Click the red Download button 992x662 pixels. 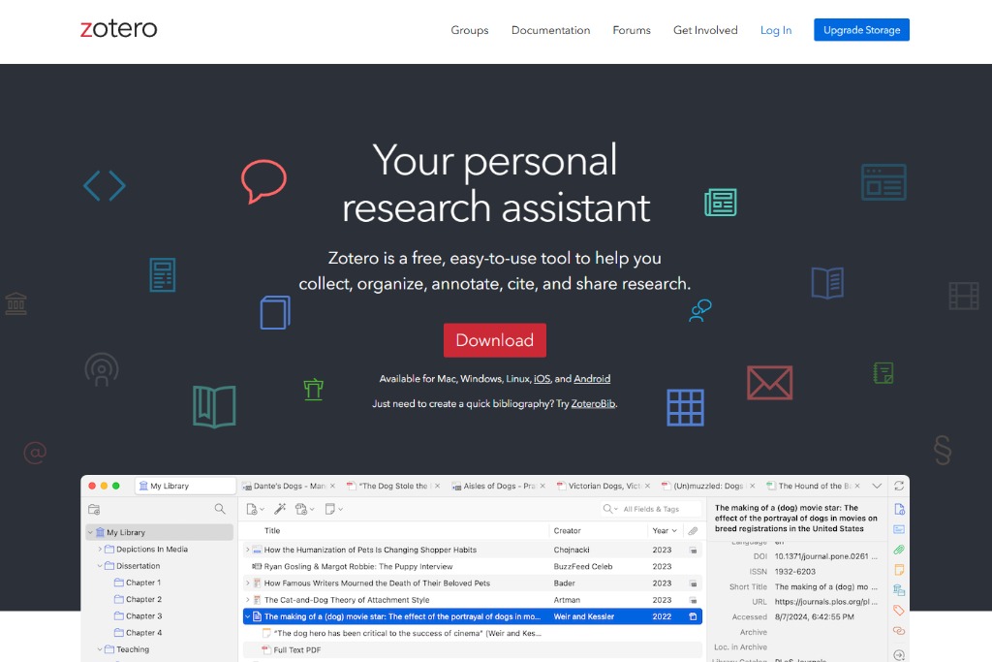[x=495, y=340]
